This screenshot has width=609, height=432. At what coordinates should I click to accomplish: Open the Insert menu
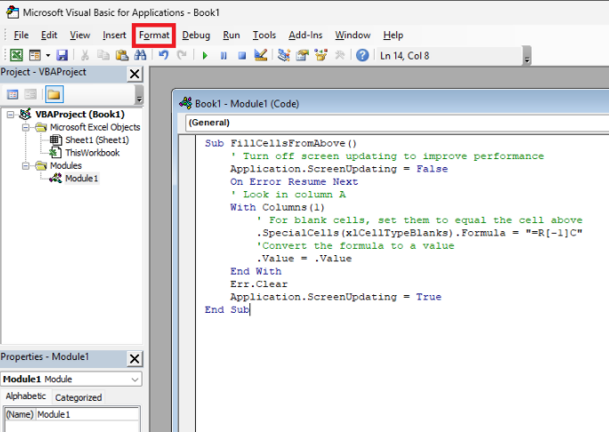[114, 36]
